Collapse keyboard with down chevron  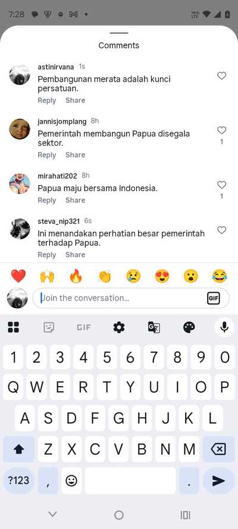tap(52, 514)
